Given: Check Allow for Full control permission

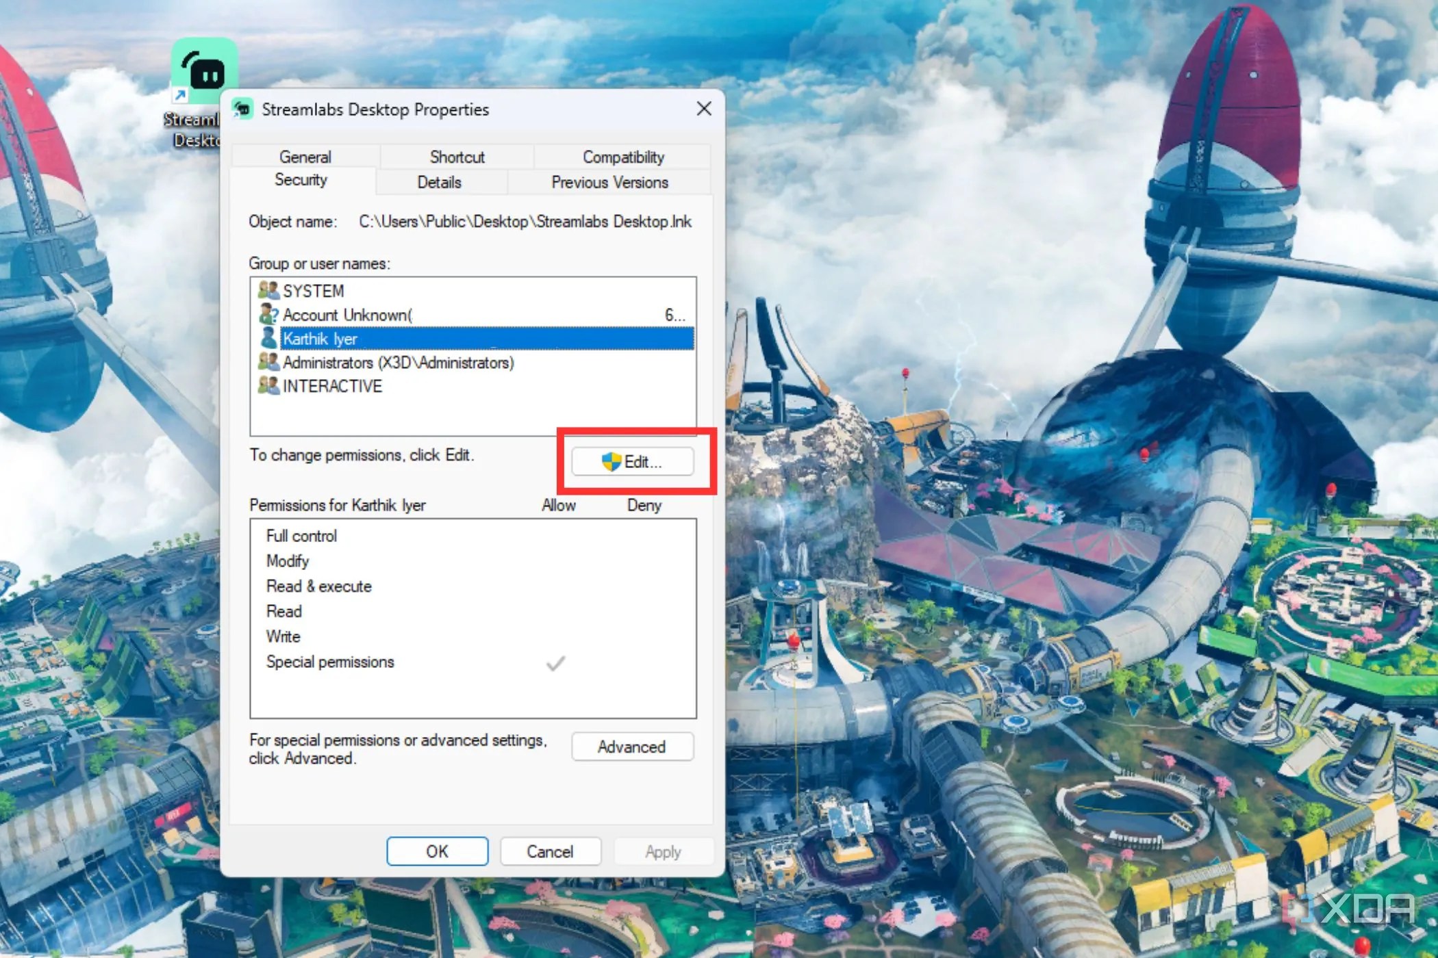Looking at the screenshot, I should [558, 536].
